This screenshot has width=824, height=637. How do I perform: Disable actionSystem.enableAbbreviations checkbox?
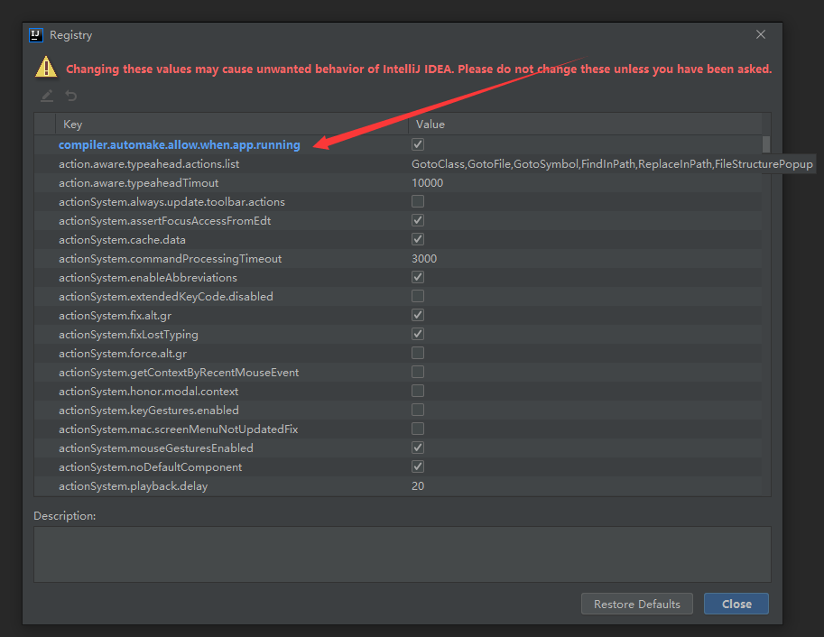(418, 277)
